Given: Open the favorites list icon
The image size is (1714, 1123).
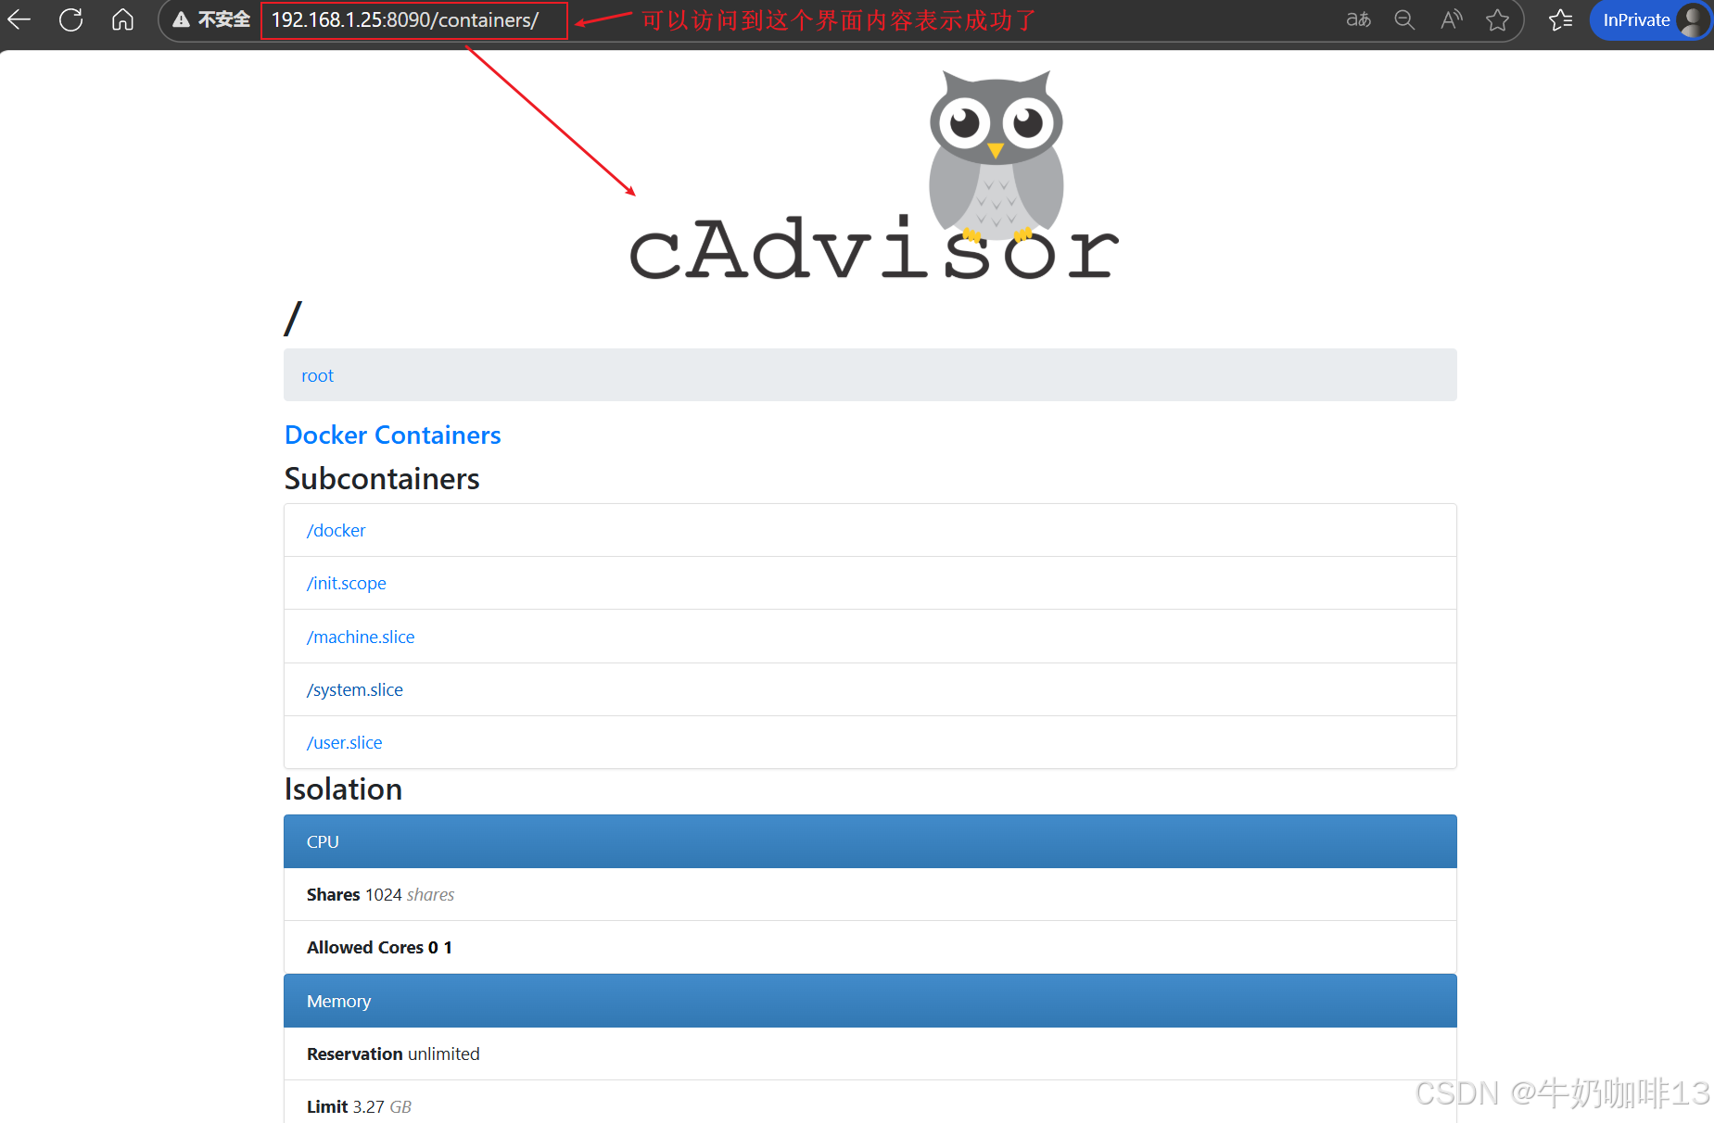Looking at the screenshot, I should tap(1561, 19).
